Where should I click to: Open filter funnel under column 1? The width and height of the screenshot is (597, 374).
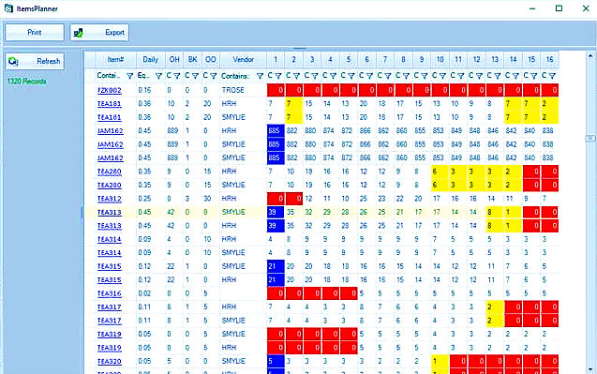pyautogui.click(x=278, y=76)
